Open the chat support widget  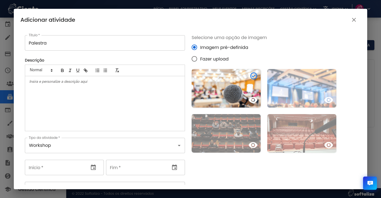(x=370, y=183)
